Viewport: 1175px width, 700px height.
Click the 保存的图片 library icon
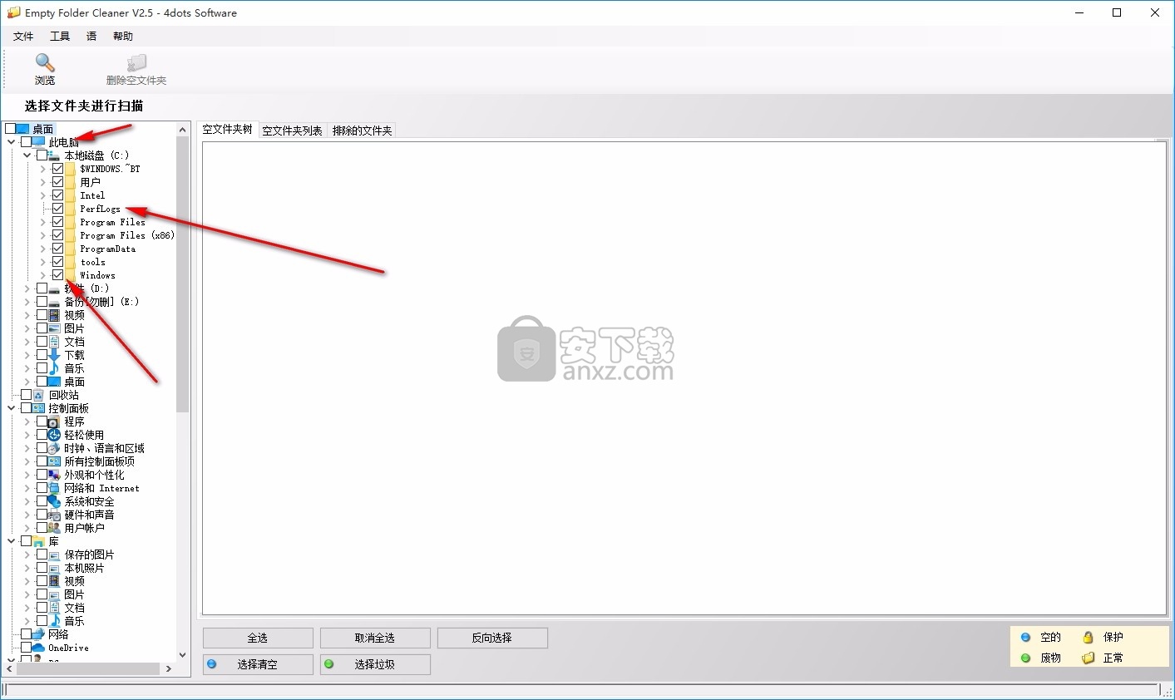(x=54, y=555)
